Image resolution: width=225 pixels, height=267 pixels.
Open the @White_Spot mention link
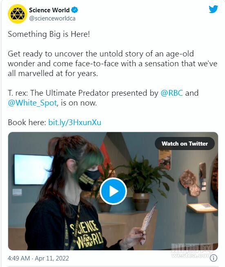click(32, 103)
